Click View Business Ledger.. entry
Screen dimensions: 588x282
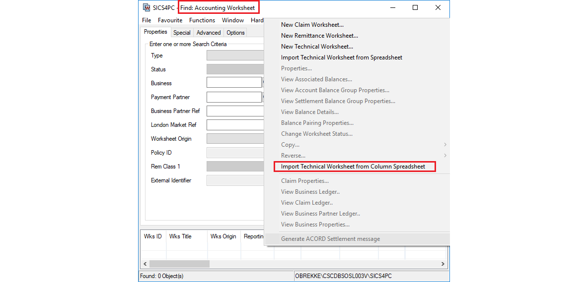pos(310,192)
